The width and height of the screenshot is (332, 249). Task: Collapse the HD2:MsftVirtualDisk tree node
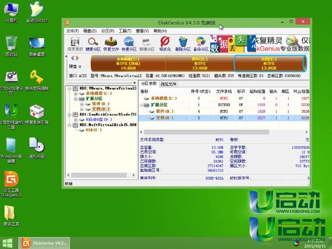[70, 125]
